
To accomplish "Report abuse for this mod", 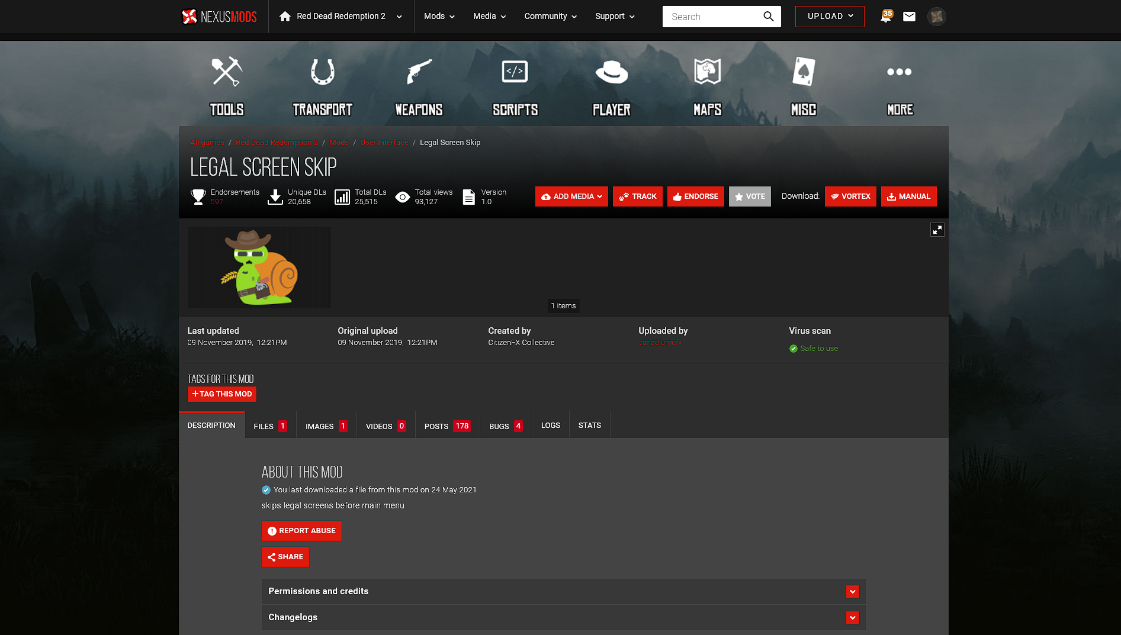I will click(x=301, y=531).
